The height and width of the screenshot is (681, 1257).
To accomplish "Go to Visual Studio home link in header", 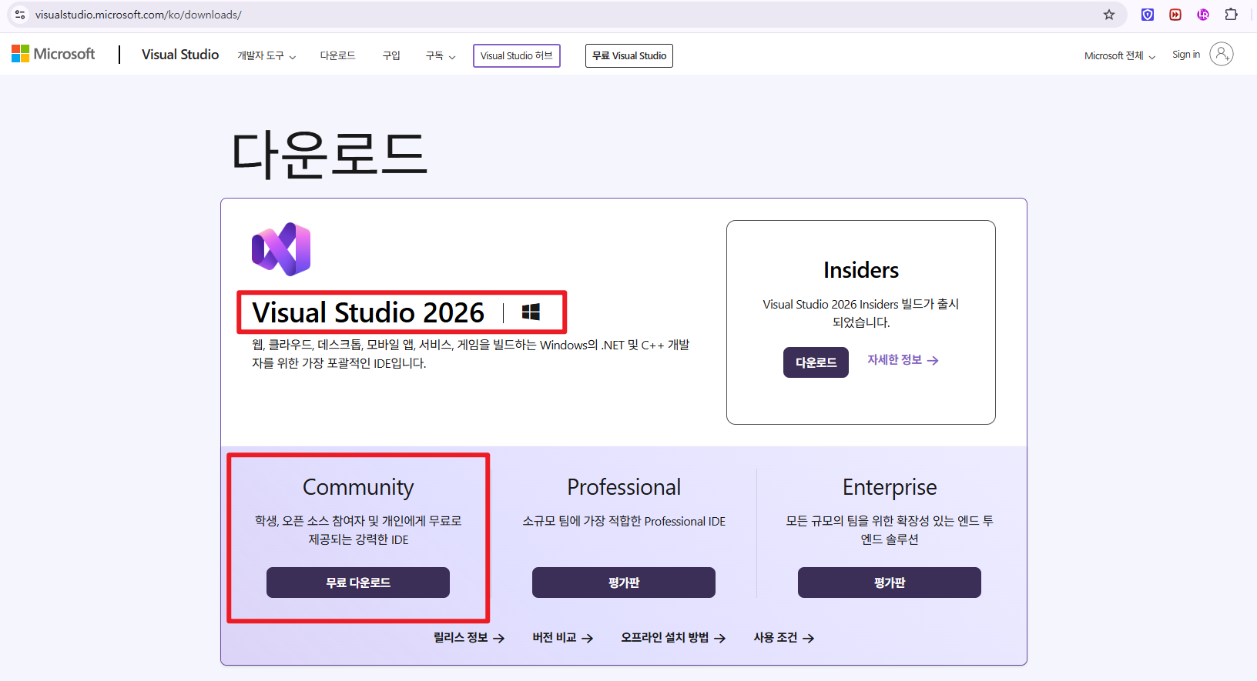I will pyautogui.click(x=180, y=55).
